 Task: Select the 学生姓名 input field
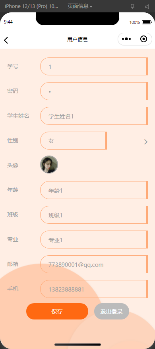point(94,116)
